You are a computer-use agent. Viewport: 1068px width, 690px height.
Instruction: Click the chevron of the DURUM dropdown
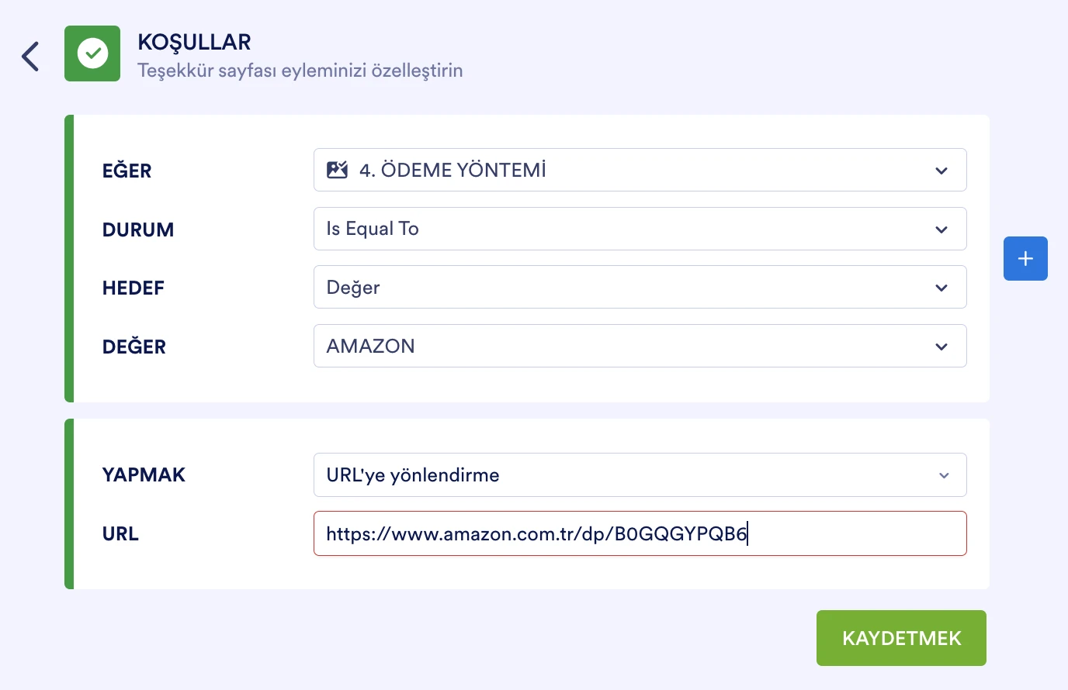[941, 229]
